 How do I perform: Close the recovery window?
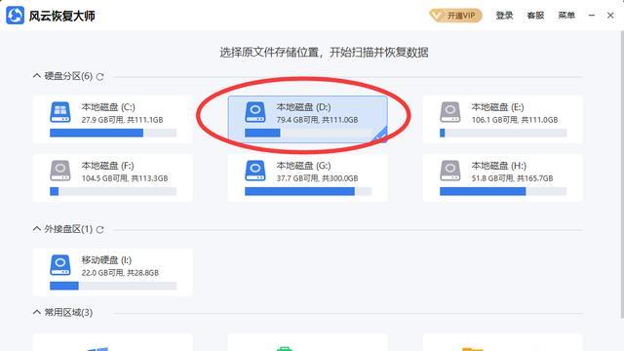point(610,16)
